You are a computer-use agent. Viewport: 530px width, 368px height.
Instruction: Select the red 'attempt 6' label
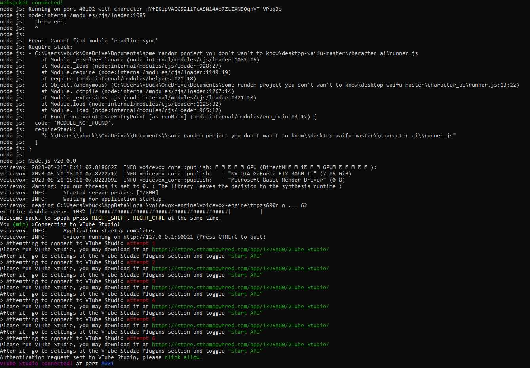(140, 338)
